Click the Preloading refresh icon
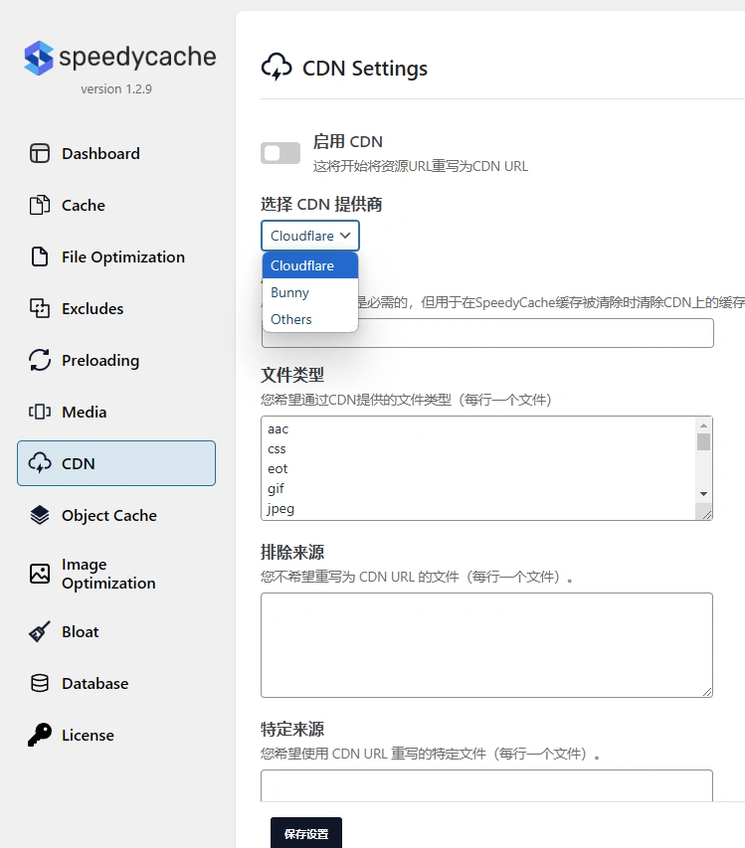The image size is (745, 848). click(40, 360)
